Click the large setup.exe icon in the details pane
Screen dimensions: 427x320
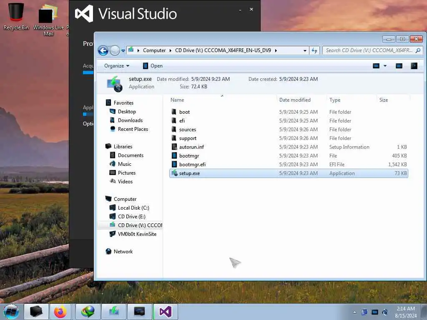point(115,83)
